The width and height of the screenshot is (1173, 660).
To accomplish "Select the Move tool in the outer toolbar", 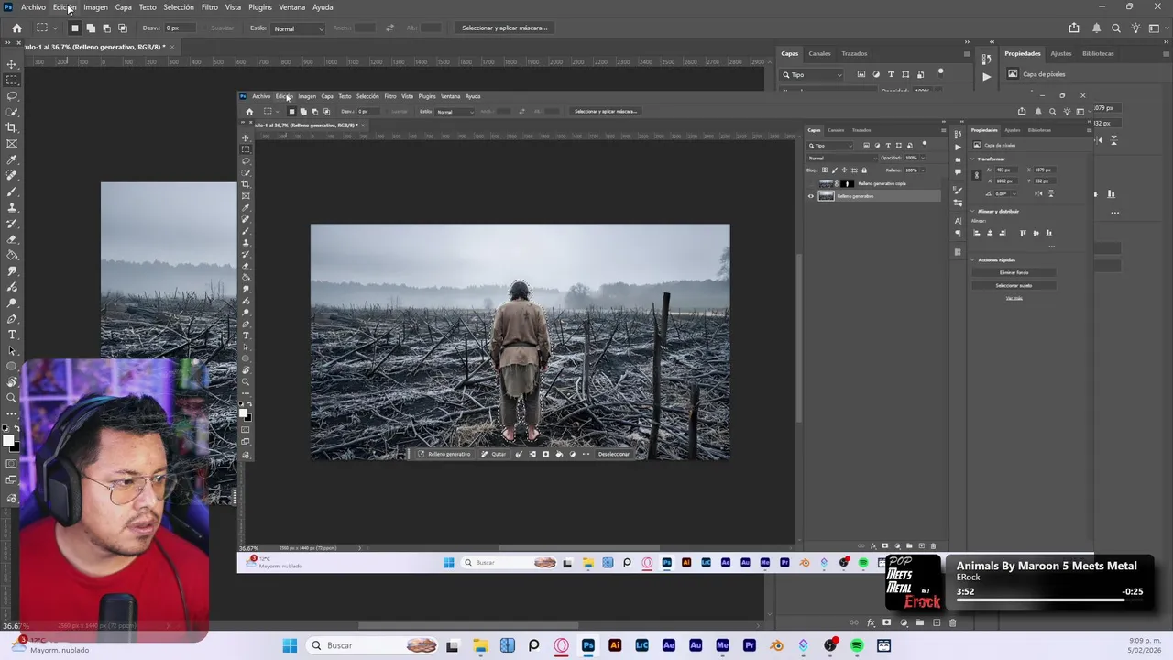I will pos(12,64).
